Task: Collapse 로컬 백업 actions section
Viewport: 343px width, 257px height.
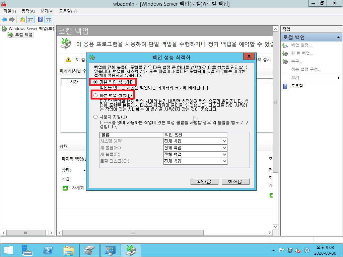Action: (338, 37)
